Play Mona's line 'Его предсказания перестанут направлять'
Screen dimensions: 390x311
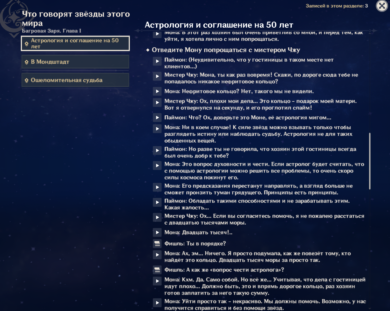(x=157, y=187)
